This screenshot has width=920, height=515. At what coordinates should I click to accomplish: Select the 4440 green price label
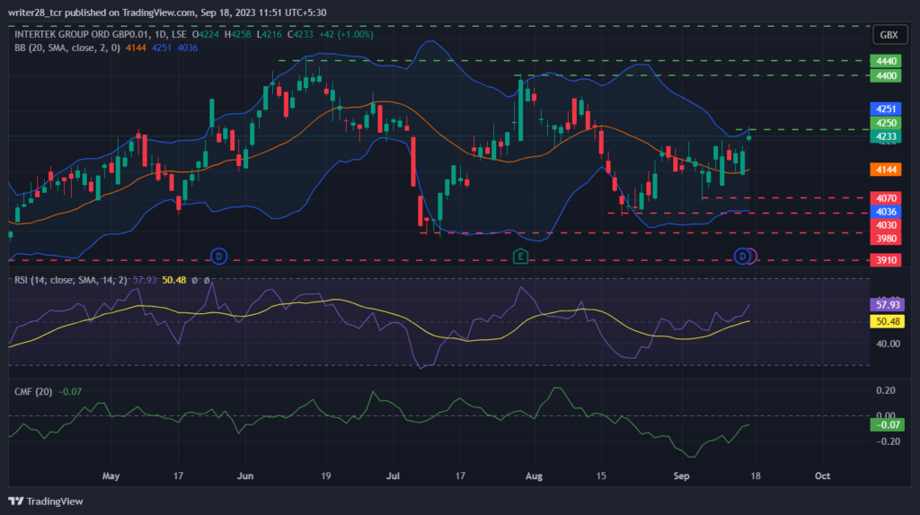[885, 61]
